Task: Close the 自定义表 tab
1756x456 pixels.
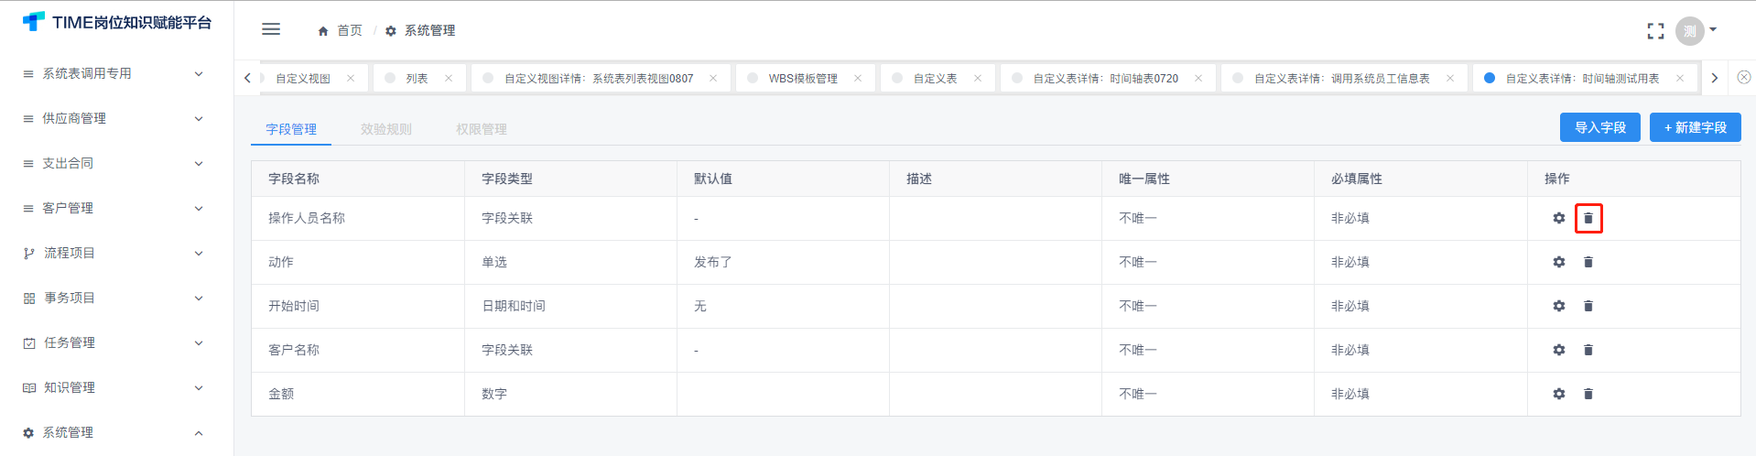Action: pyautogui.click(x=978, y=78)
